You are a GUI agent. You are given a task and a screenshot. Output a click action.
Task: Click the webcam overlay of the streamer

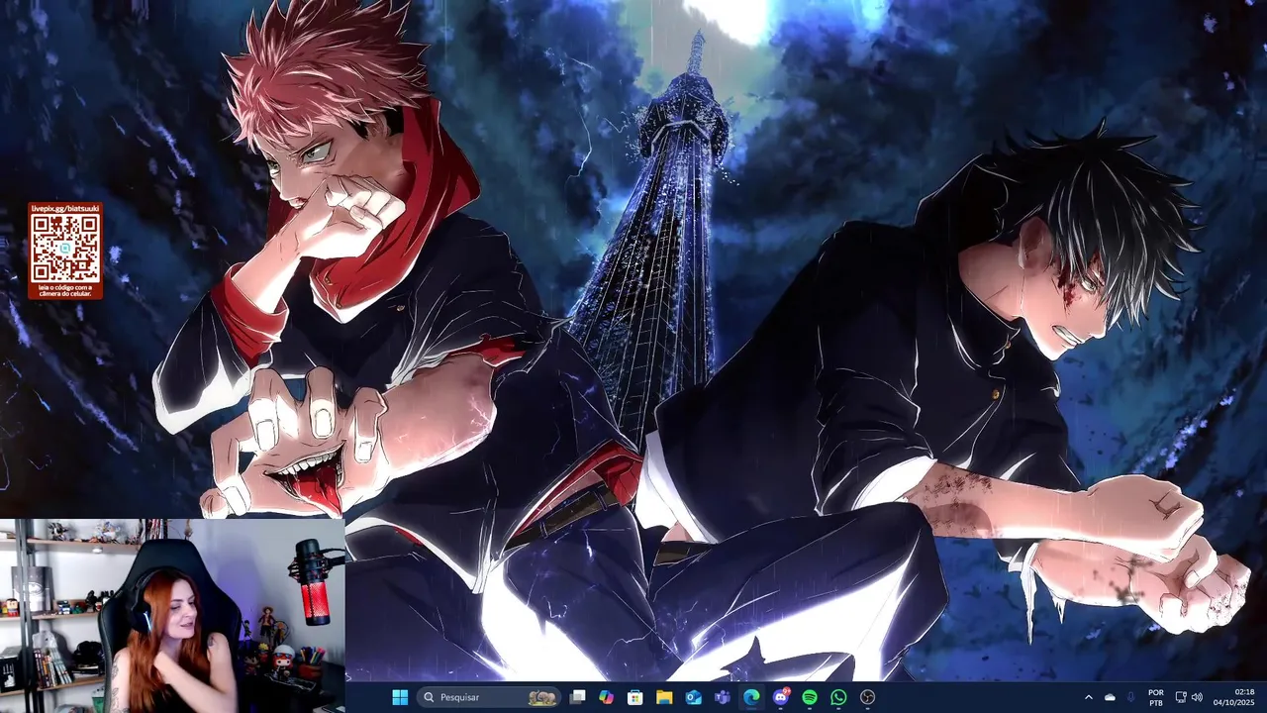click(172, 615)
